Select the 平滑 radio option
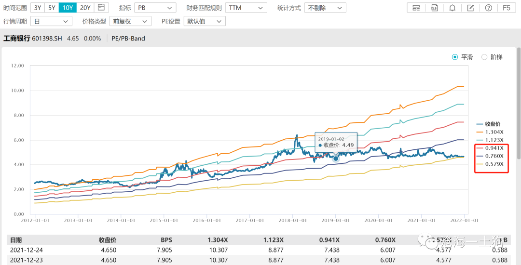 click(462, 57)
